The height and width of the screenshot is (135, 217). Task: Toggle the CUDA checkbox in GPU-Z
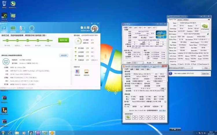pos(185,64)
